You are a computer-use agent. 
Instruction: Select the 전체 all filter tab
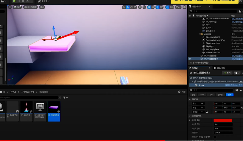tap(230, 95)
